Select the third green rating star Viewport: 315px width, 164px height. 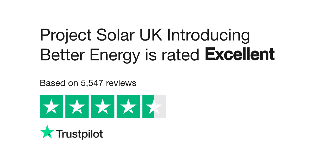[x=103, y=106]
